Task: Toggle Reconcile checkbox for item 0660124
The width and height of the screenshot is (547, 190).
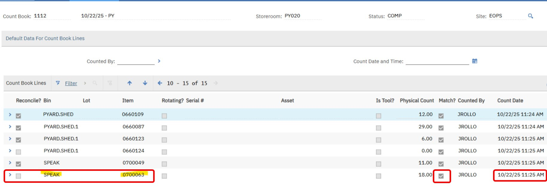Action: [x=18, y=152]
